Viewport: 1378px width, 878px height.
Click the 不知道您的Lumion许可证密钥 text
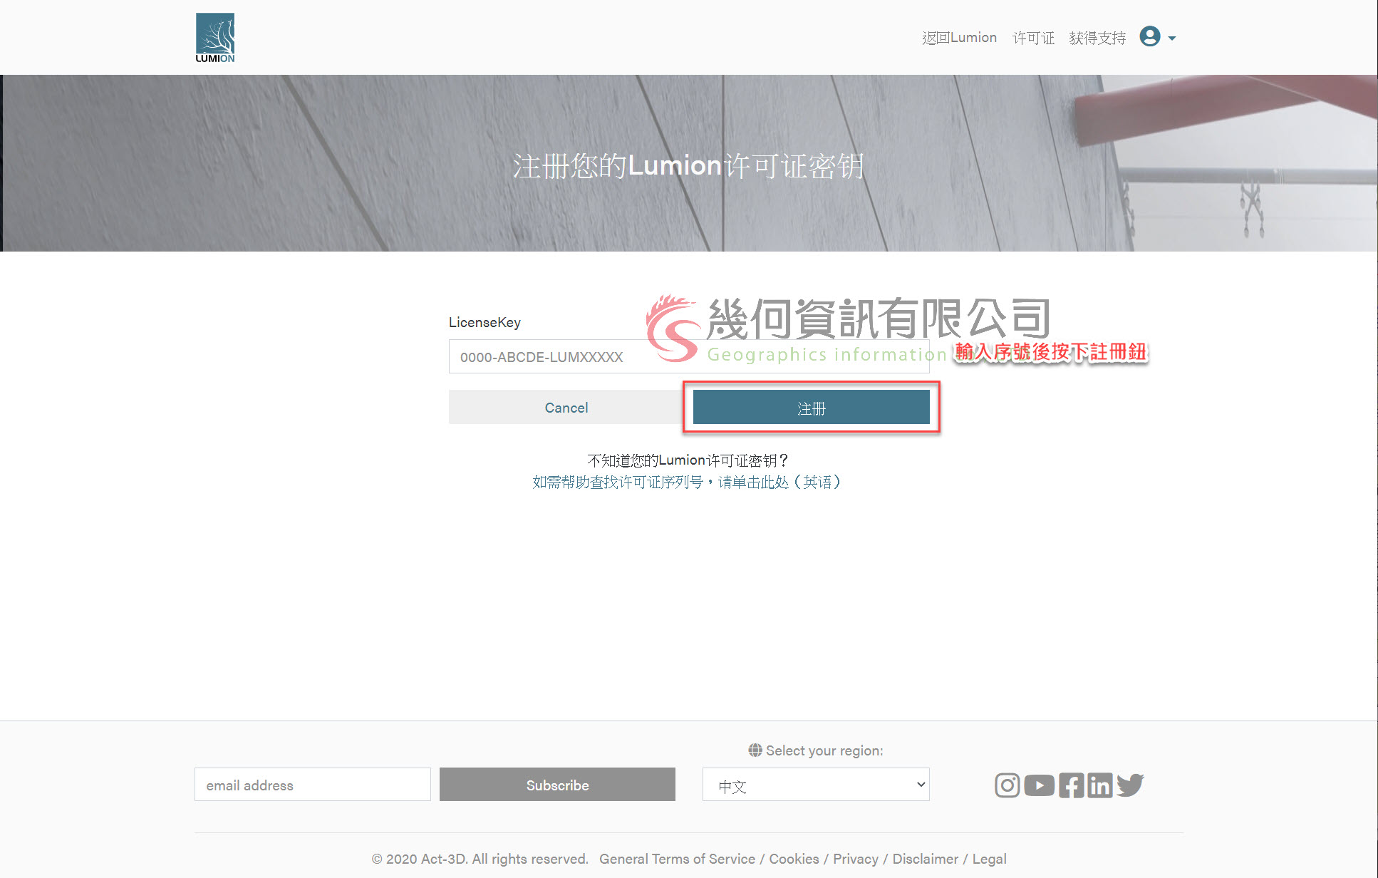coord(688,460)
